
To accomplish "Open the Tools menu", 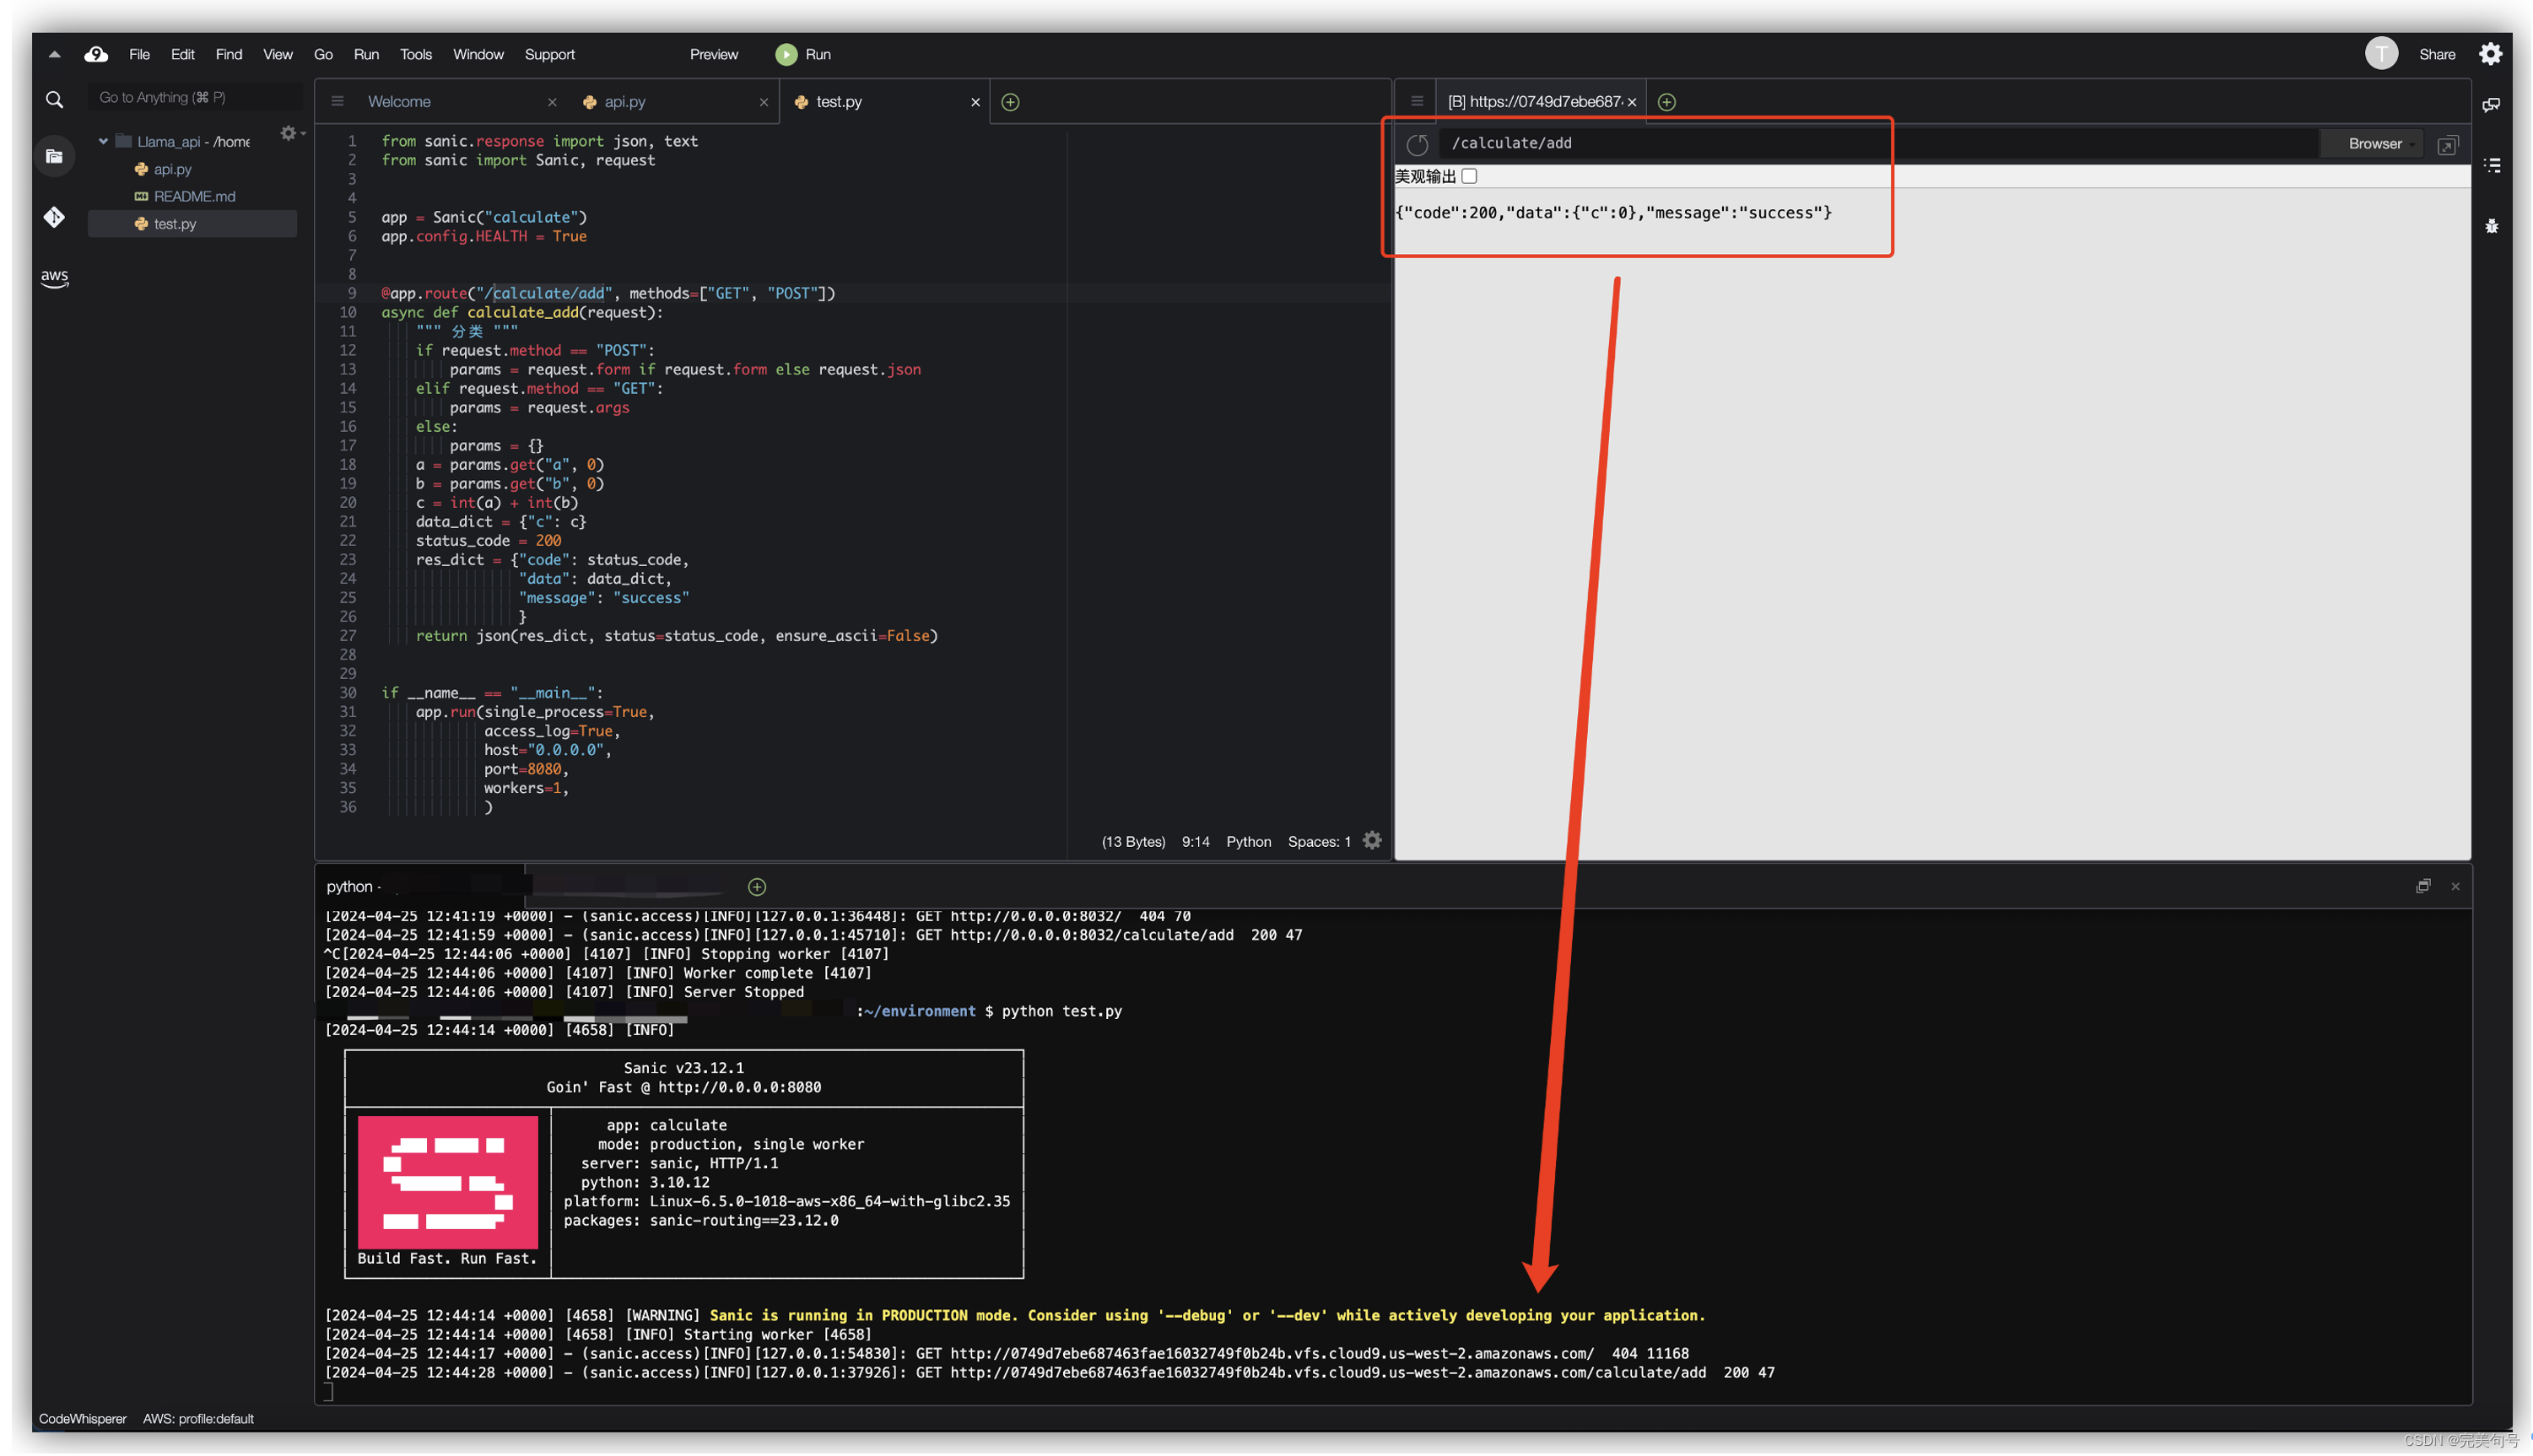I will point(415,54).
